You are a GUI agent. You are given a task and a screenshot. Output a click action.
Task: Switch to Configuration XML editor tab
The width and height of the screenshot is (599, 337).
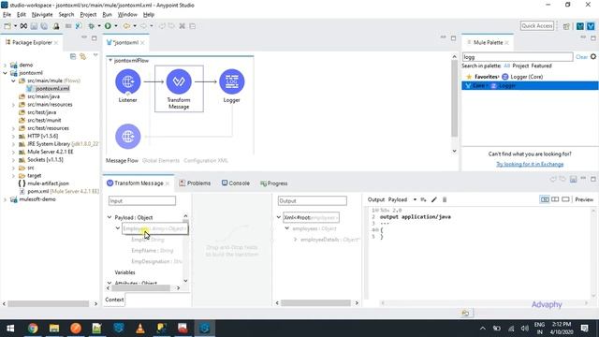point(206,160)
